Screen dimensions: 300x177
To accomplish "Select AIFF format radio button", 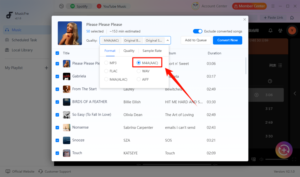I will click(139, 79).
